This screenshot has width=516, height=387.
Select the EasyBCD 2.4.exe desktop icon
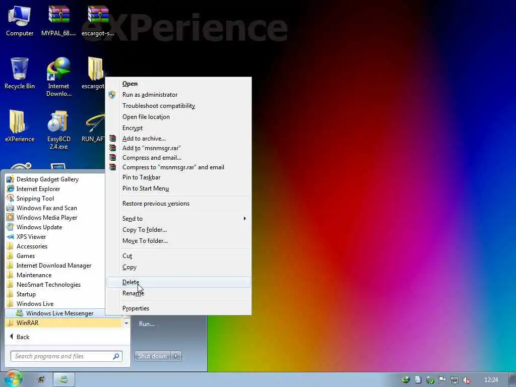click(58, 130)
